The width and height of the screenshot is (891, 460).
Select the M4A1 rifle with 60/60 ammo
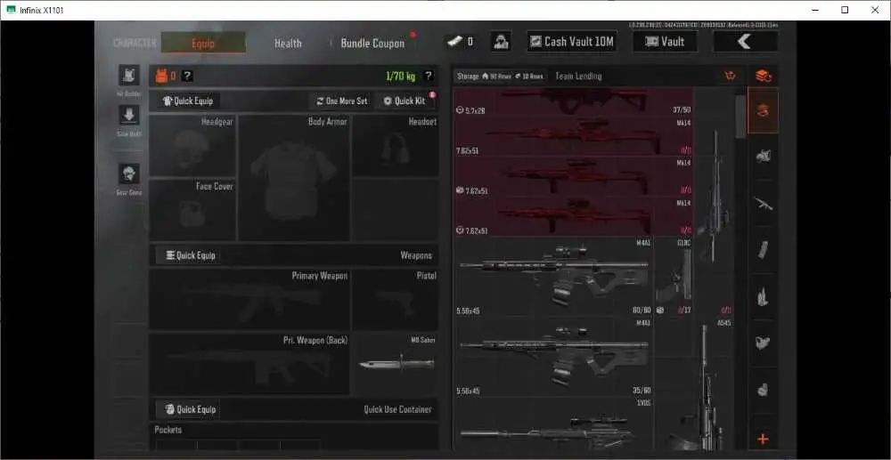[x=553, y=276]
